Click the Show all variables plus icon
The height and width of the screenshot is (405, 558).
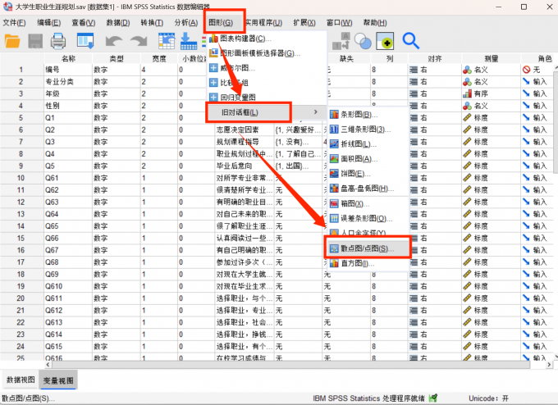385,41
